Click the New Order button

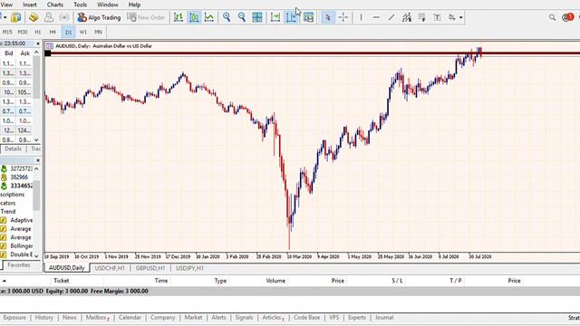[x=146, y=17]
